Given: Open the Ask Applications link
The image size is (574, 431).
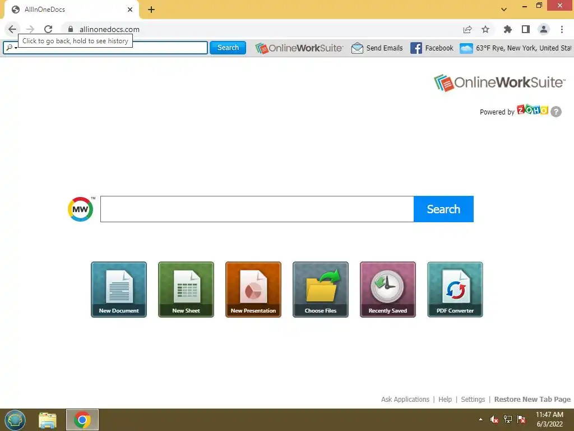Looking at the screenshot, I should tap(405, 399).
